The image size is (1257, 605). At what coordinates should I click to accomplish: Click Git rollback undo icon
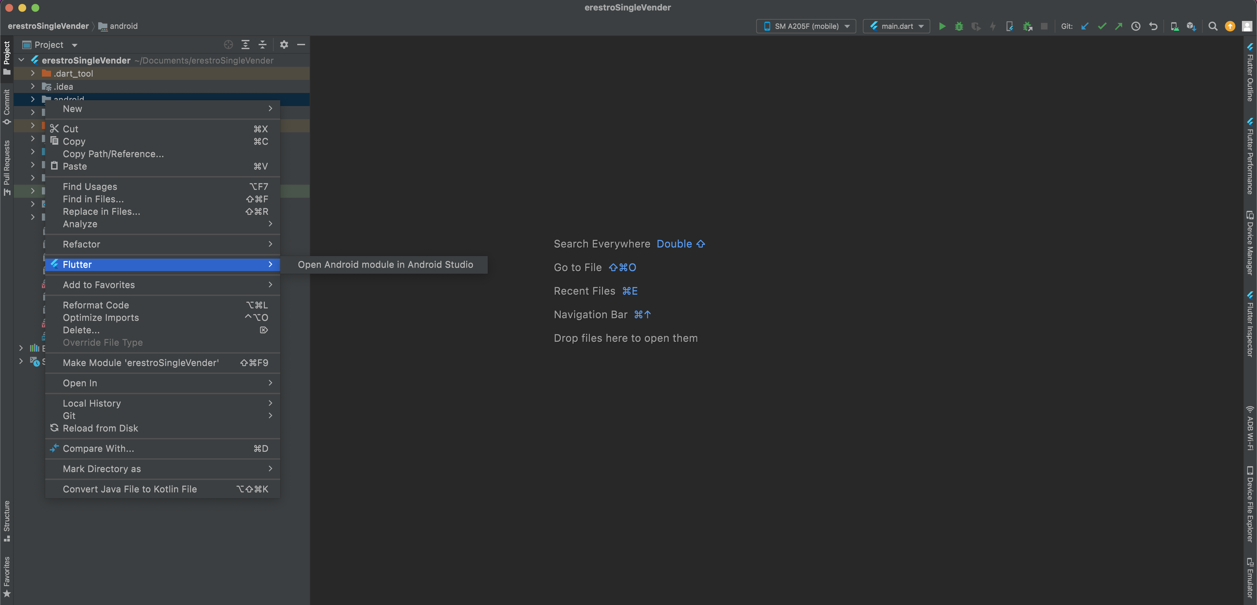[1153, 26]
